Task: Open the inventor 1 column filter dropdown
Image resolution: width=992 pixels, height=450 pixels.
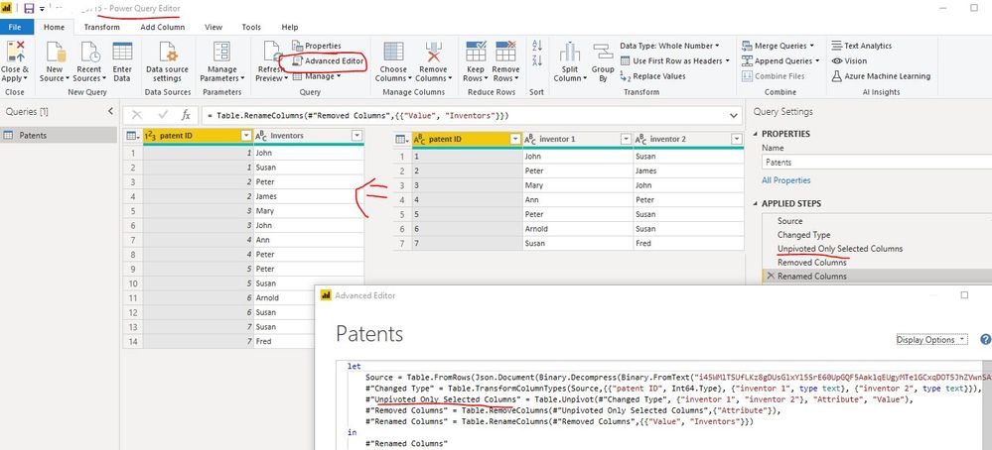Action: [626, 139]
